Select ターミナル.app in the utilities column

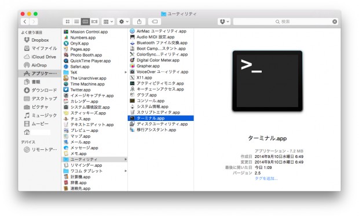tap(161, 118)
